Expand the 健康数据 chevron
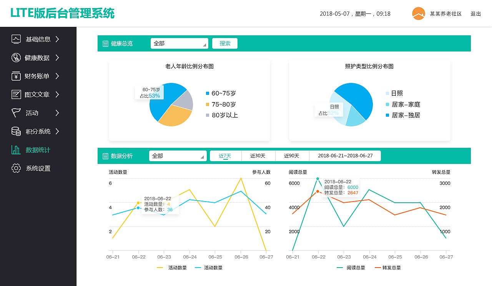Screen dimensions: 492x286 tap(57, 58)
